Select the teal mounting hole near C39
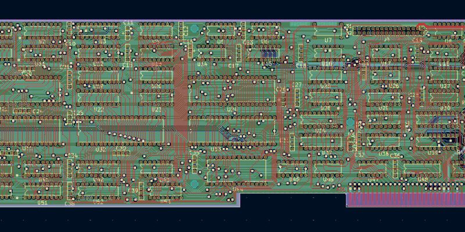The height and width of the screenshot is (232, 465). (194, 184)
